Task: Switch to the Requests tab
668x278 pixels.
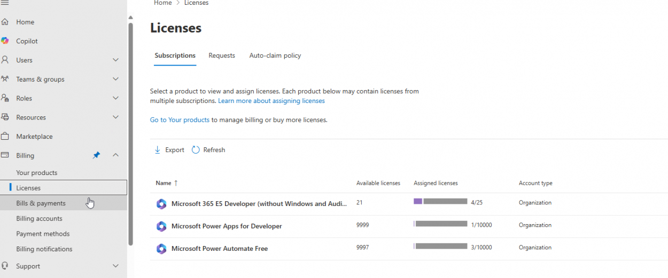Action: click(x=222, y=55)
